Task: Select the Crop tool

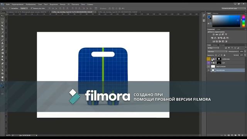Action: (x=2, y=29)
